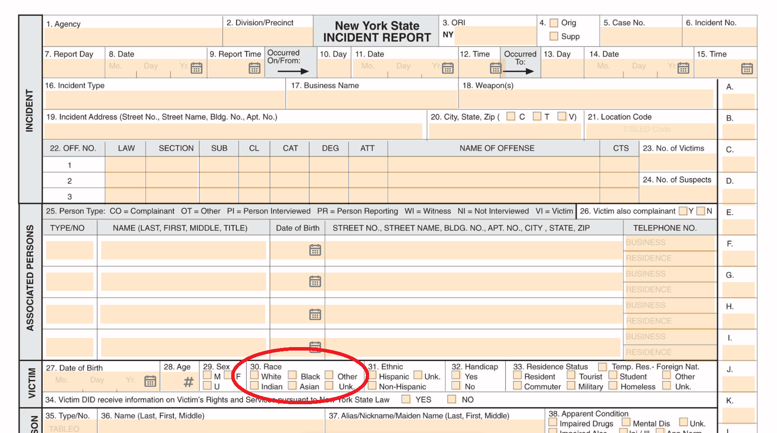Tick the White race checkbox
This screenshot has width=777, height=433.
pyautogui.click(x=255, y=375)
